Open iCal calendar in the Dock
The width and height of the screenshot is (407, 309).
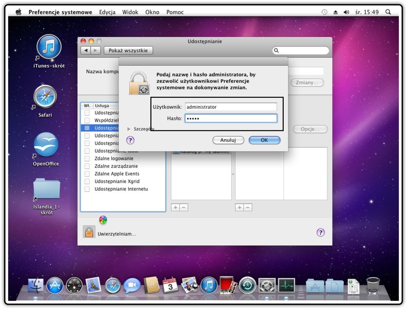click(170, 285)
